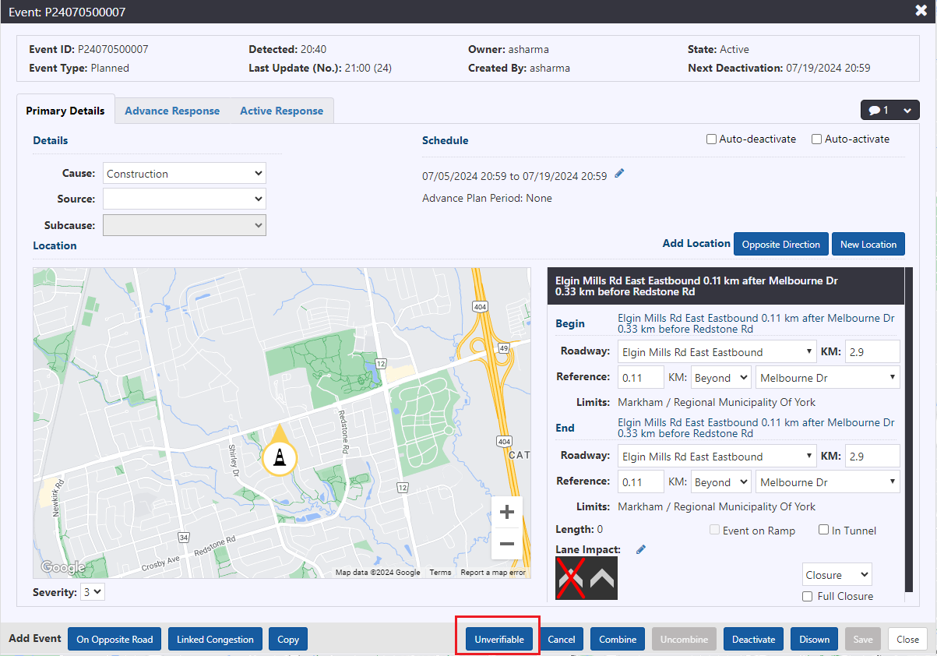Add event On Opposite Road
The image size is (937, 656).
coord(114,640)
